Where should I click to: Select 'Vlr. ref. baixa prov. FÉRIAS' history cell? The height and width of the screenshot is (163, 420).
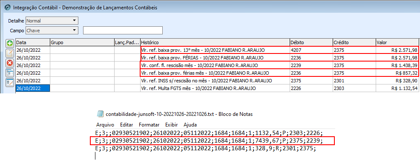coord(215,58)
